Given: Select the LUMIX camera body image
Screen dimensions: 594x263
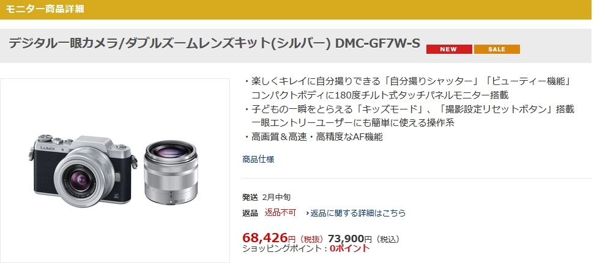Looking at the screenshot, I should pos(83,171).
